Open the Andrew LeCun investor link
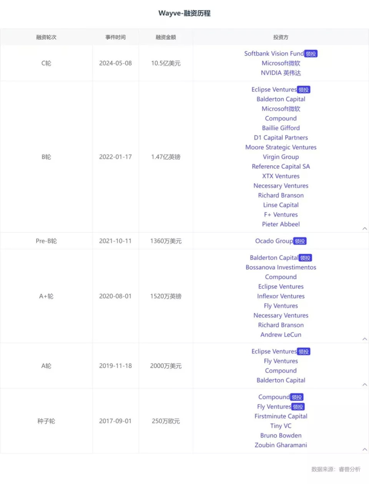369x484 pixels. (x=281, y=335)
